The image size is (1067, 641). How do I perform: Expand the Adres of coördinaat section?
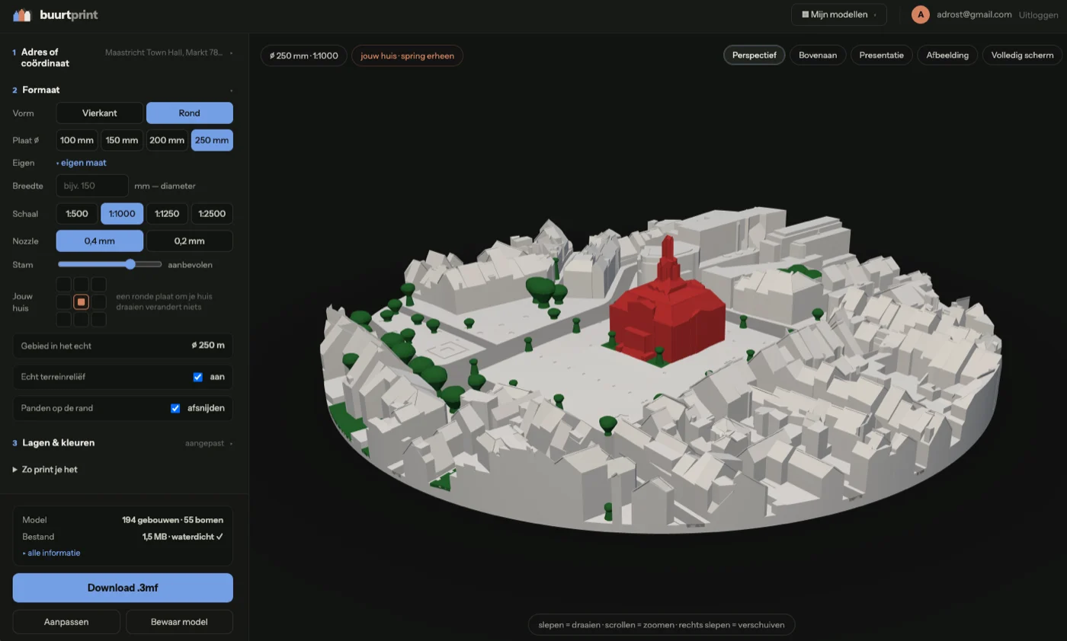(x=123, y=57)
